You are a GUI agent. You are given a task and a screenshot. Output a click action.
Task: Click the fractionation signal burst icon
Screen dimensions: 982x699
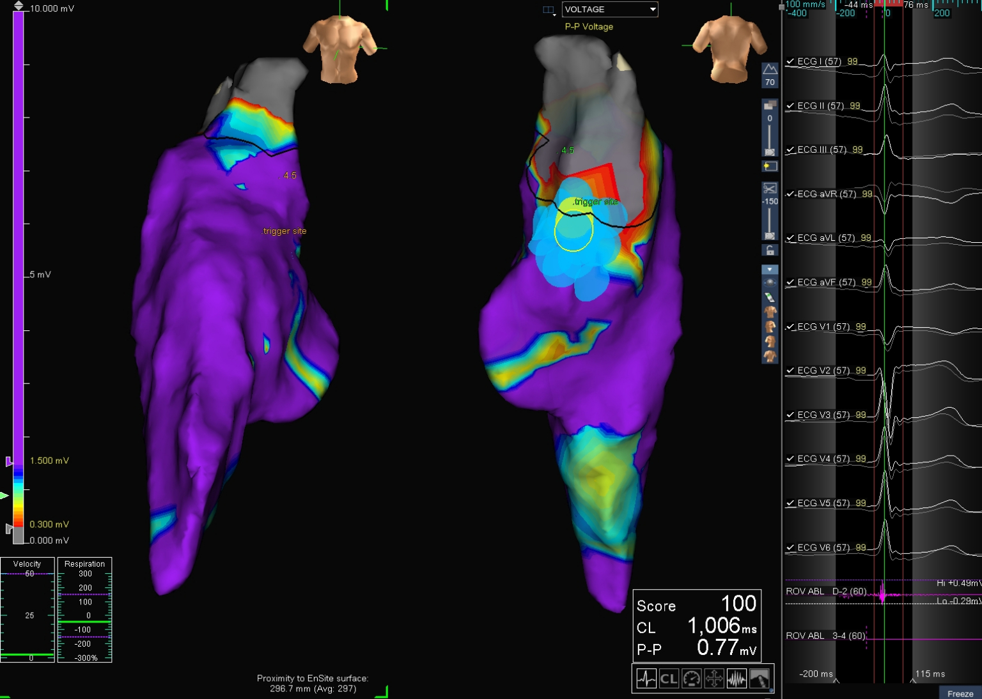[x=736, y=679]
